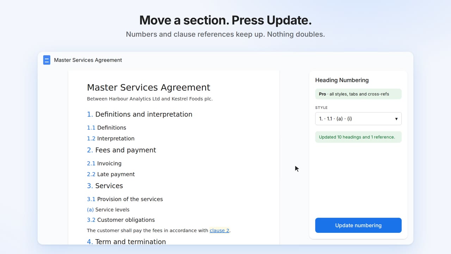This screenshot has height=254, width=451.
Task: Click heading 2. Fees and payment
Action: tap(122, 150)
